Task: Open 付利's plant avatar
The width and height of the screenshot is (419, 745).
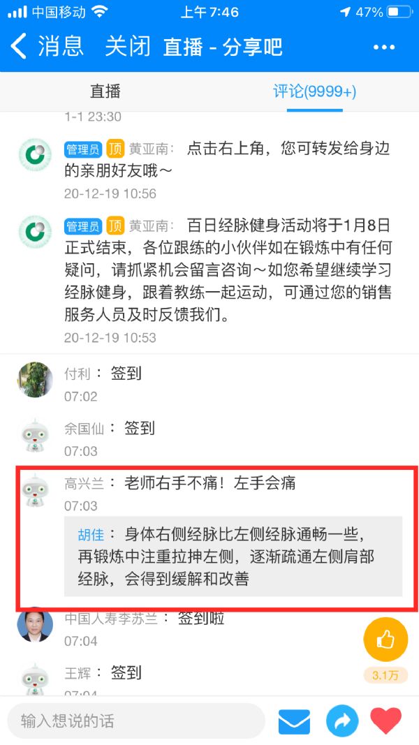Action: pyautogui.click(x=35, y=379)
